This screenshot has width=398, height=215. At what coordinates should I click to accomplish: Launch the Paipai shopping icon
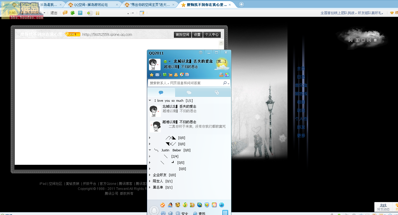[x=214, y=205]
